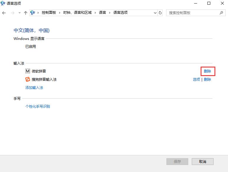Image resolution: width=228 pixels, height=172 pixels.
Task: Go up one level with the up arrow
Action: click(26, 13)
